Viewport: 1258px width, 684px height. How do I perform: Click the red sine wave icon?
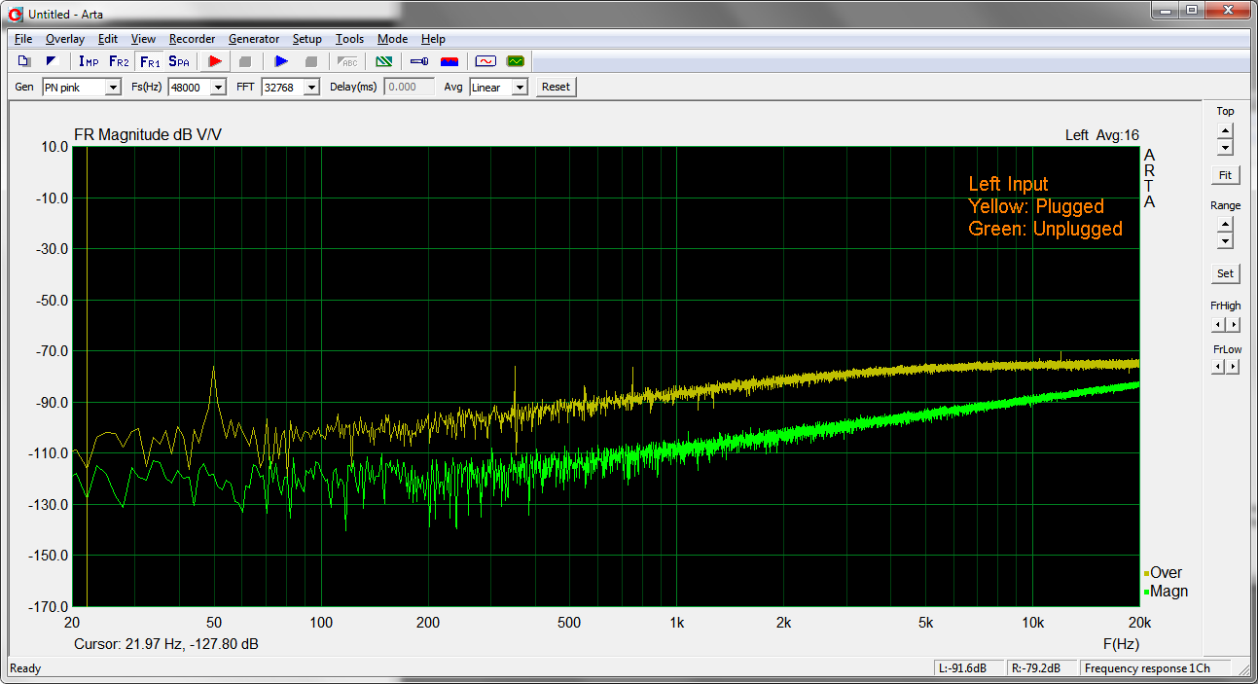[485, 61]
